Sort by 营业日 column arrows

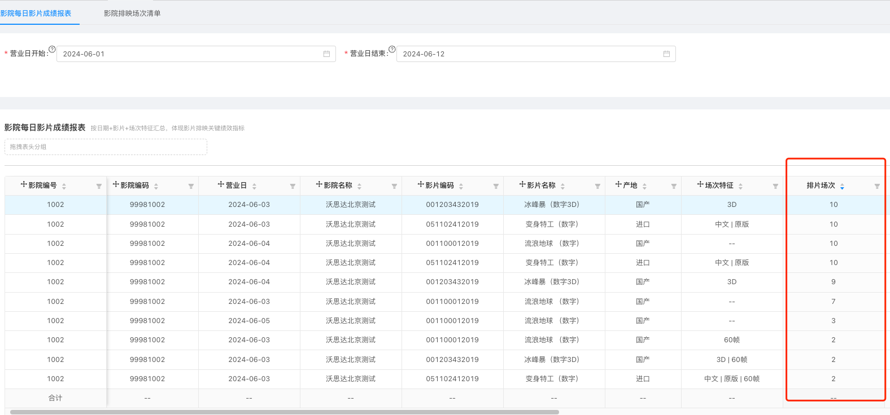254,186
